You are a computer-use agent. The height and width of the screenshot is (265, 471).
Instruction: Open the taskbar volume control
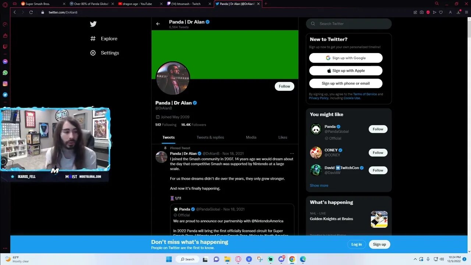coord(441,259)
